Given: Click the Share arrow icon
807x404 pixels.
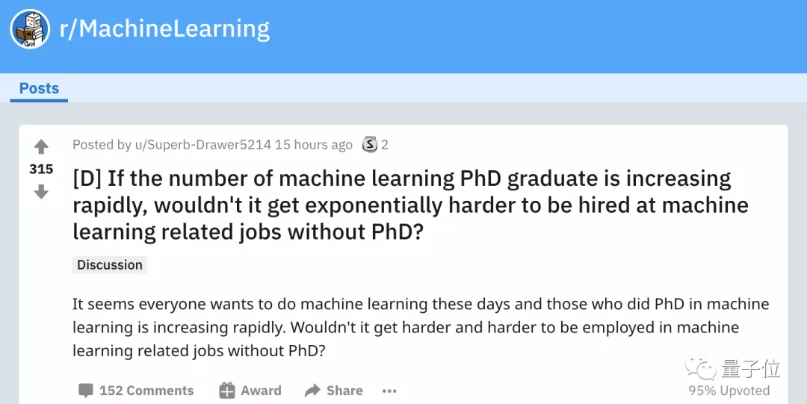Looking at the screenshot, I should pyautogui.click(x=312, y=391).
